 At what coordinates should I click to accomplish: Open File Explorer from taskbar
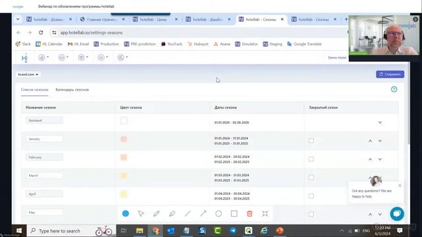point(139,230)
